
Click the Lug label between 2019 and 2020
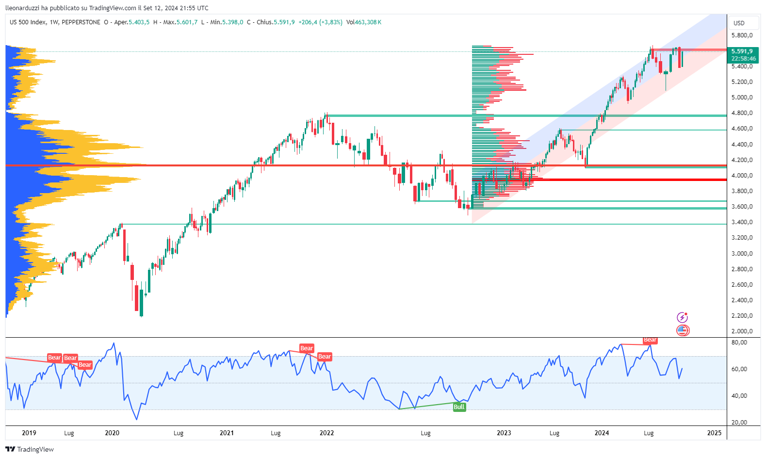click(x=69, y=433)
